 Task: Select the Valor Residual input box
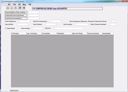pos(51,24)
